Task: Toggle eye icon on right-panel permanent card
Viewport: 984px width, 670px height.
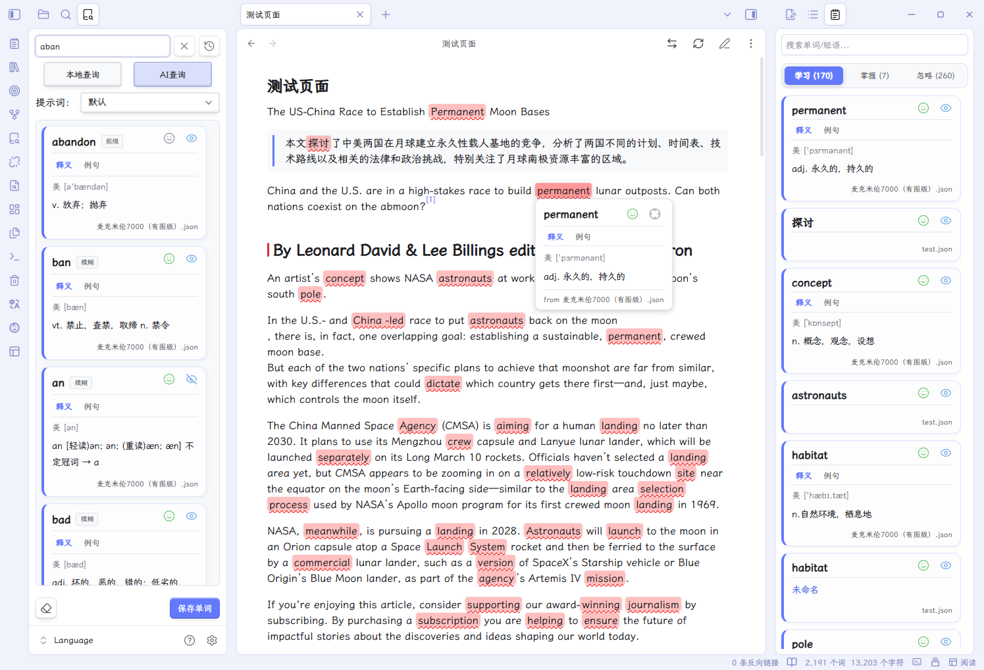Action: (x=946, y=108)
